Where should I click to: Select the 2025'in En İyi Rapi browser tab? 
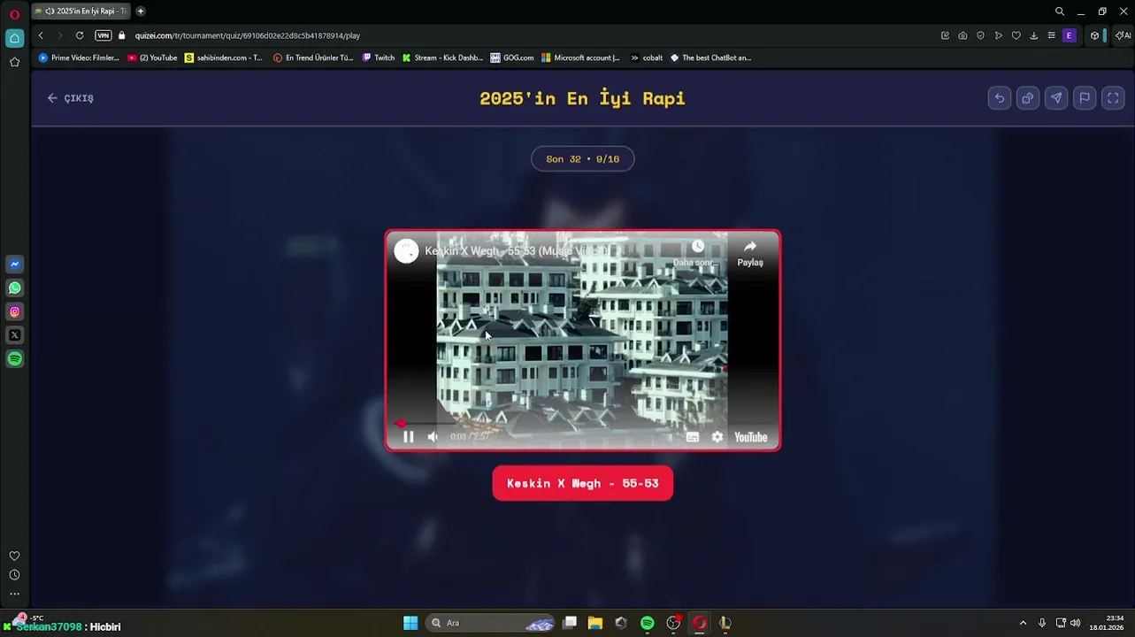tap(81, 12)
